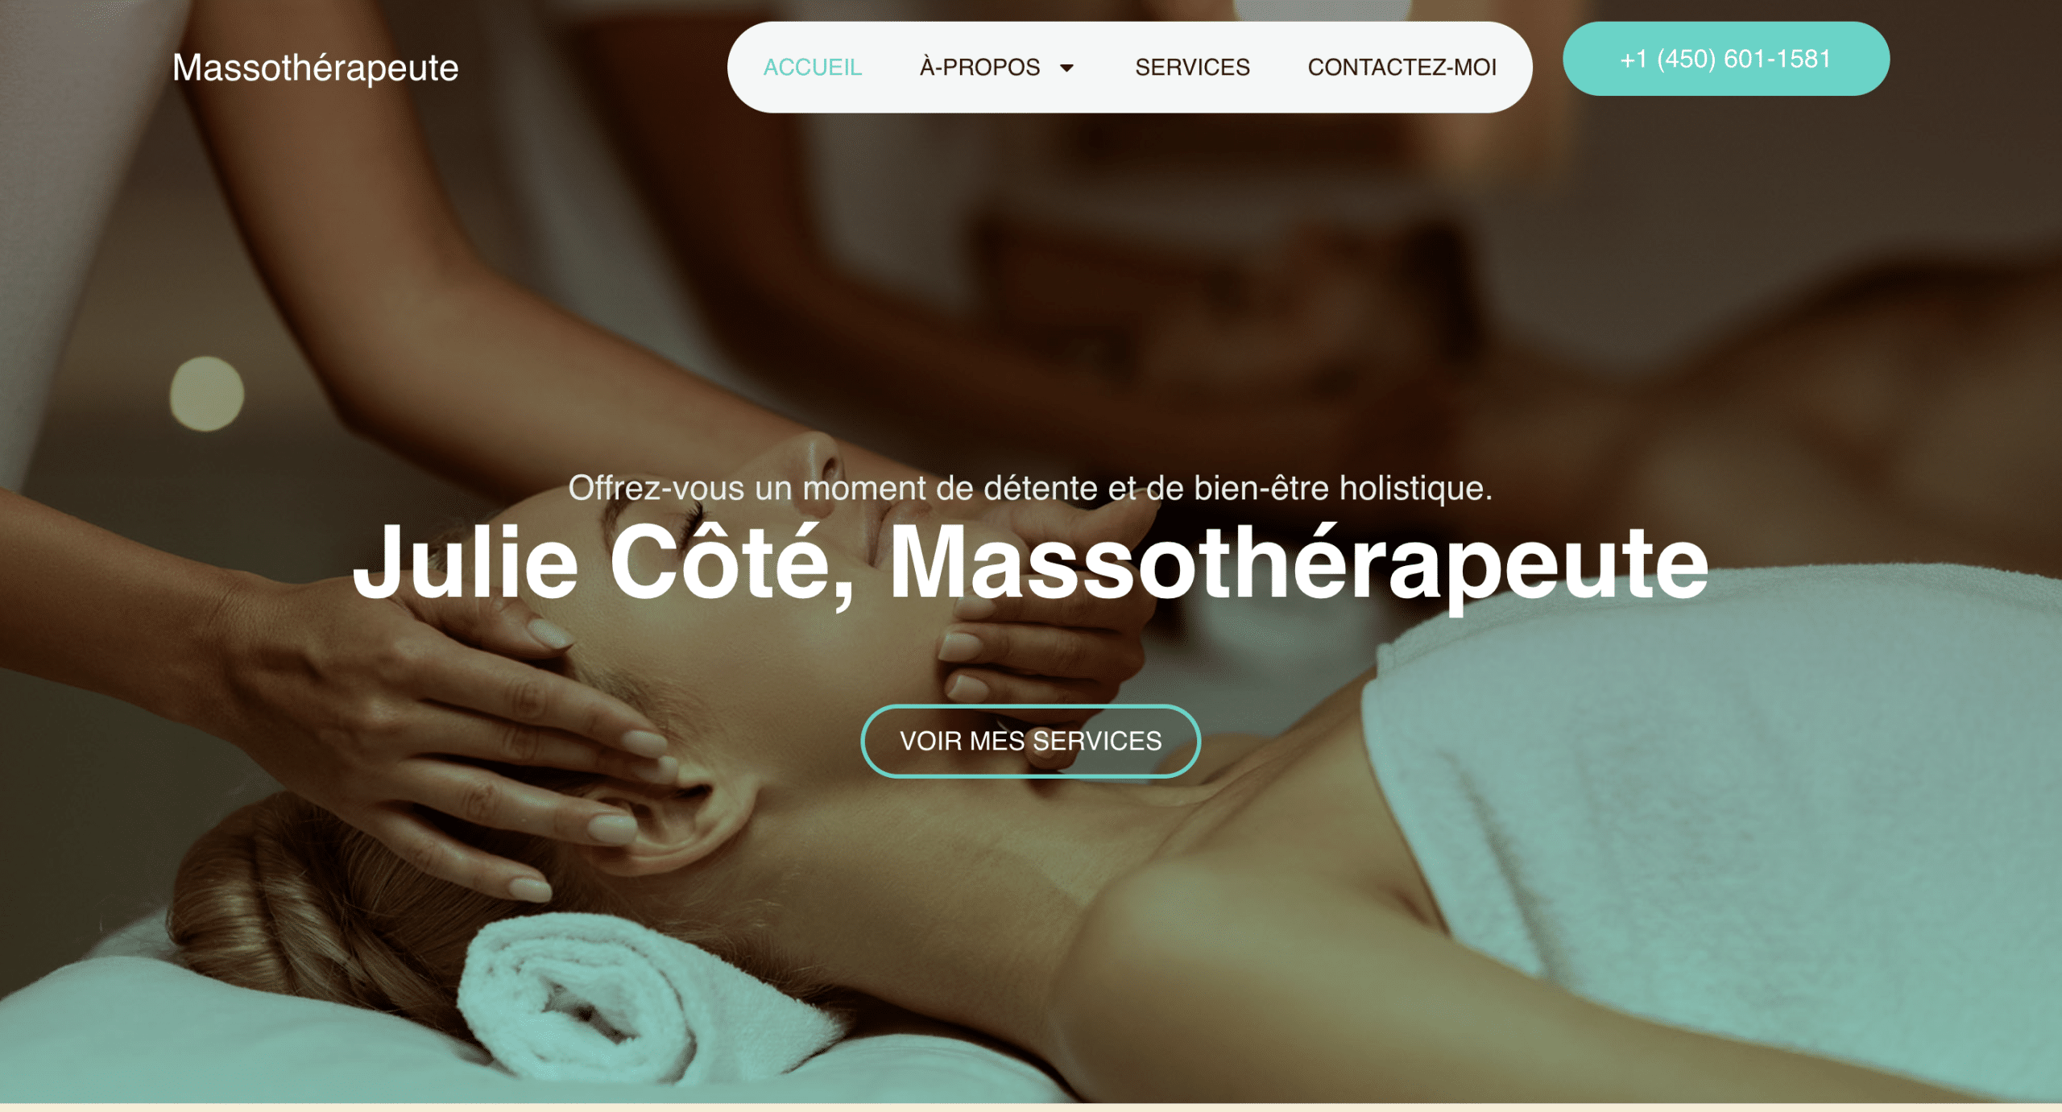The width and height of the screenshot is (2062, 1112).
Task: Click the glowing round light on the left
Action: coord(207,394)
